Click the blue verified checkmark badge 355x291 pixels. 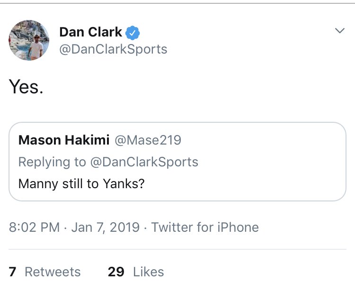133,33
